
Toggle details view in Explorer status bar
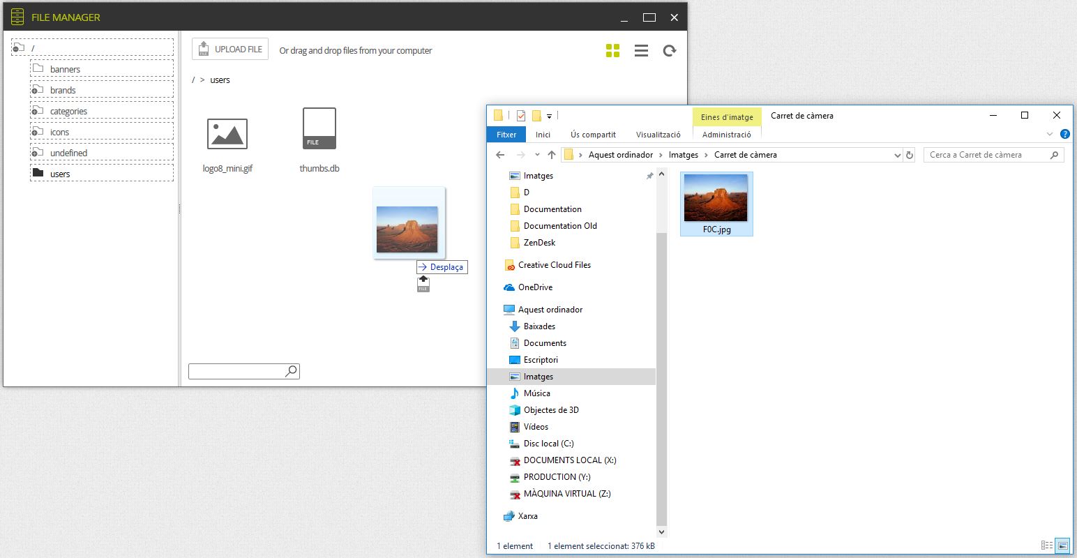(1046, 545)
